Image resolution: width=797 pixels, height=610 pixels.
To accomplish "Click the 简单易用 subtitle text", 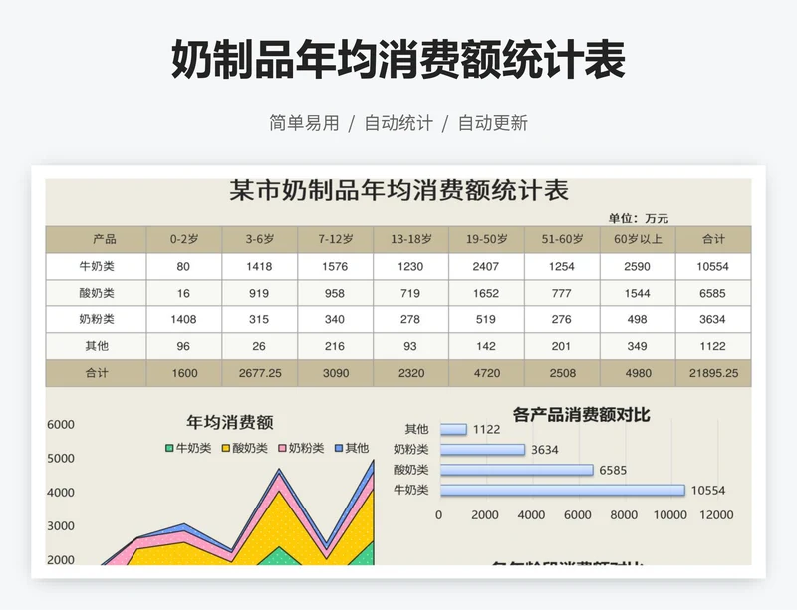I will pyautogui.click(x=304, y=123).
